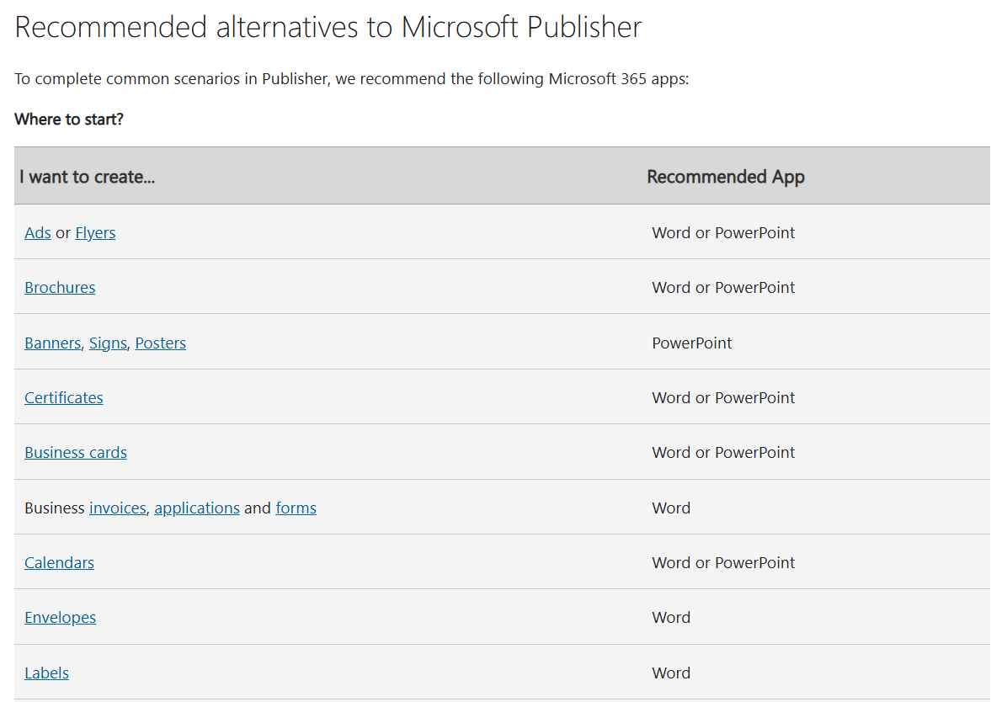This screenshot has height=702, width=1007.
Task: Follow the Brochures link
Action: (x=60, y=288)
